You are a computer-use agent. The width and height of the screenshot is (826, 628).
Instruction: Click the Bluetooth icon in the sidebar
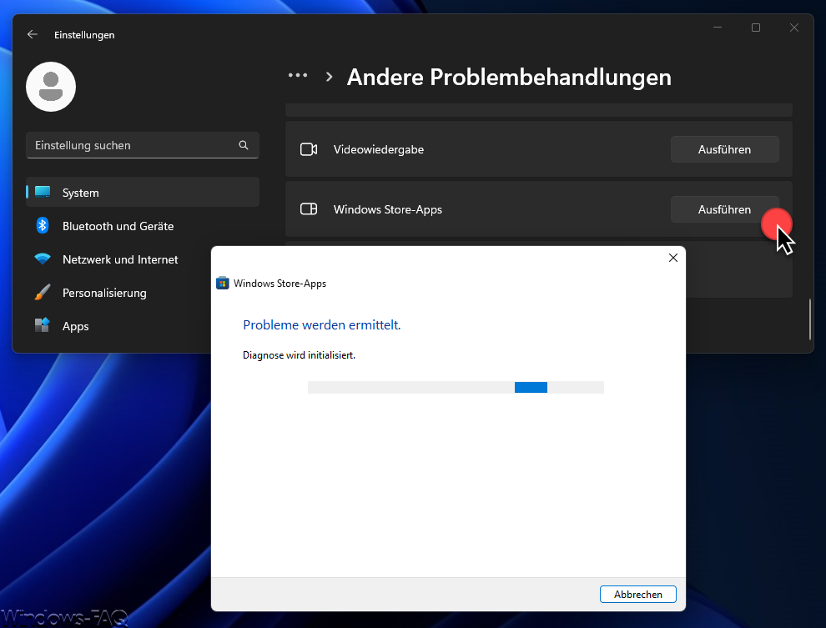pos(43,225)
